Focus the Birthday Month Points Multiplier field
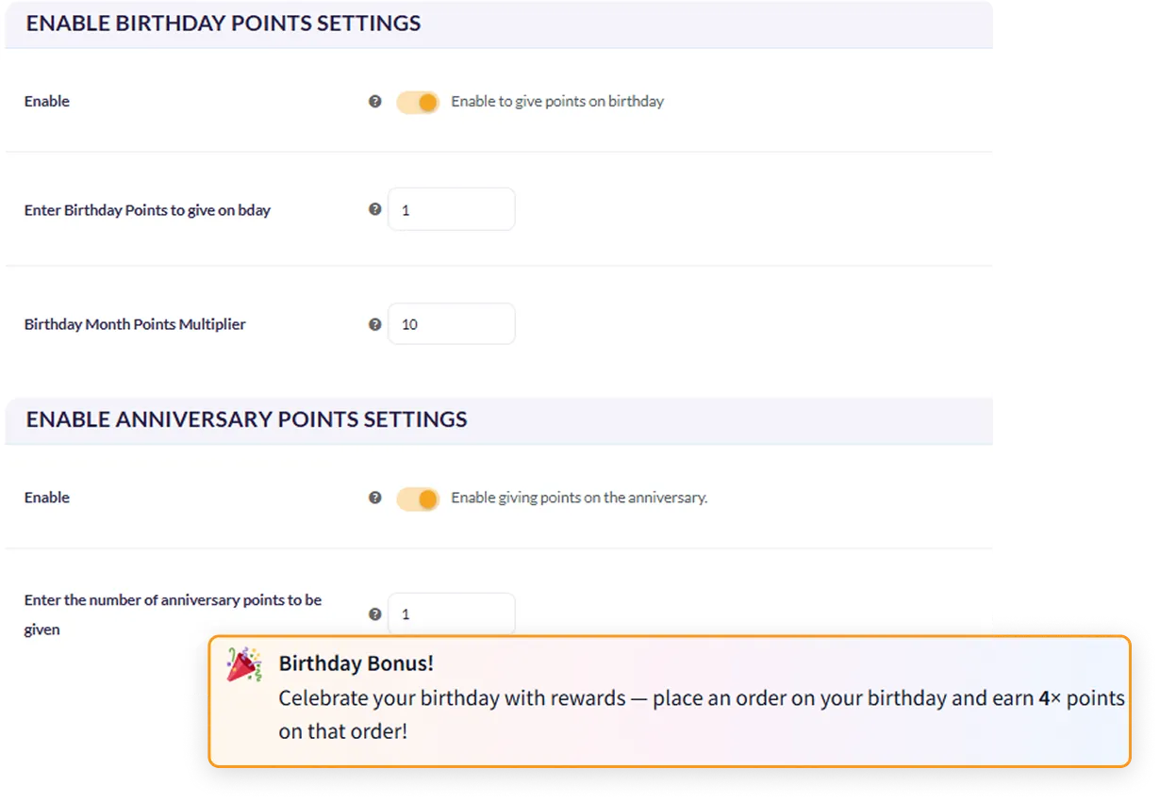 tap(452, 323)
